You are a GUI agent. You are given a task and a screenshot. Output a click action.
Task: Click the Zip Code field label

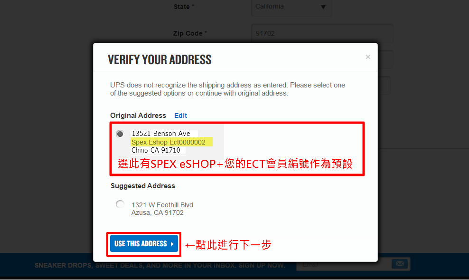[190, 33]
